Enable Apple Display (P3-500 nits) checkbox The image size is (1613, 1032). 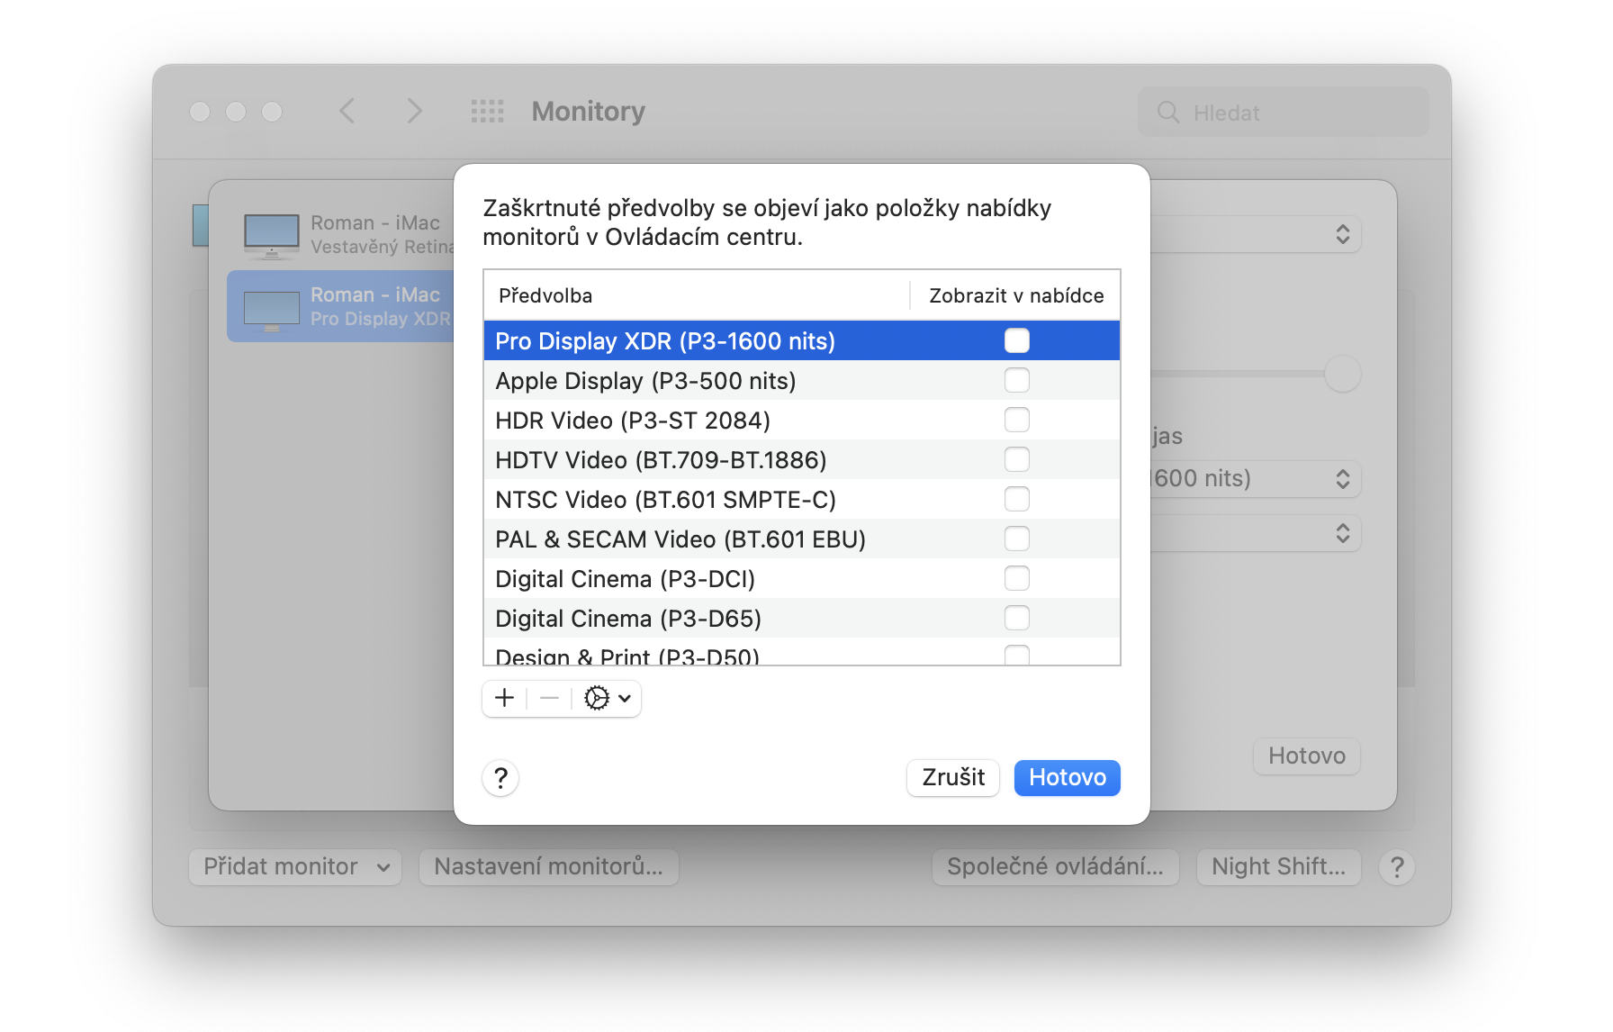pos(1016,381)
